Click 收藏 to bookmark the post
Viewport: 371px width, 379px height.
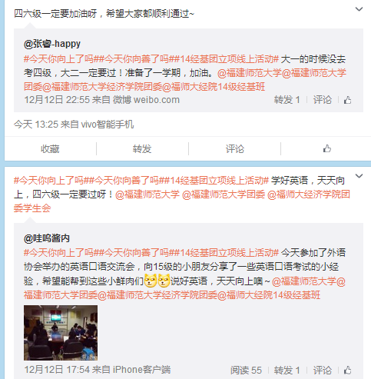50,149
